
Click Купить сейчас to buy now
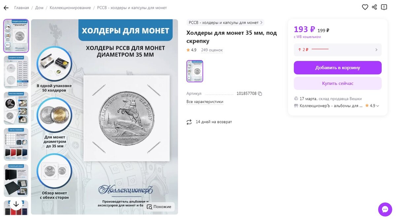click(337, 83)
